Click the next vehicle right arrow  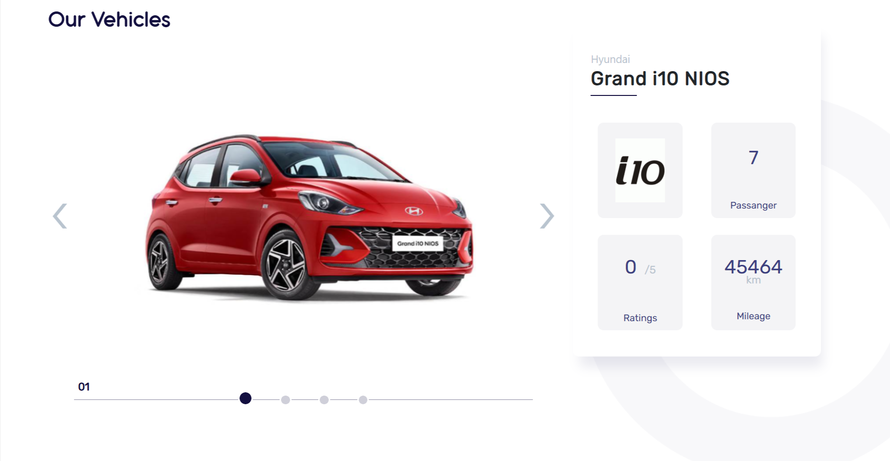(x=547, y=216)
